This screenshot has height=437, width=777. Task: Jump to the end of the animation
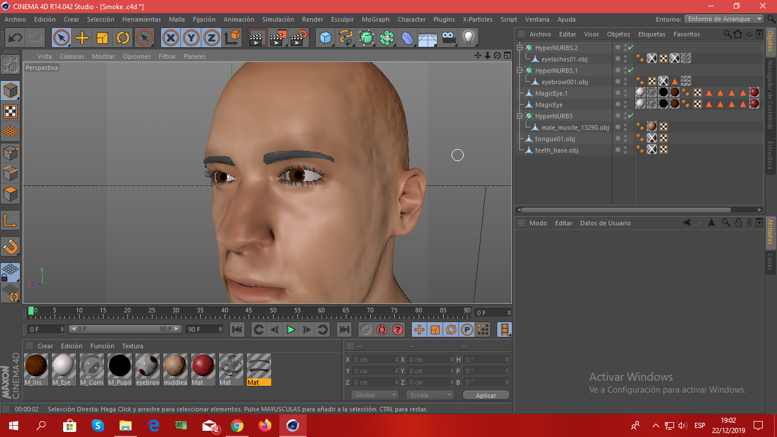point(344,329)
